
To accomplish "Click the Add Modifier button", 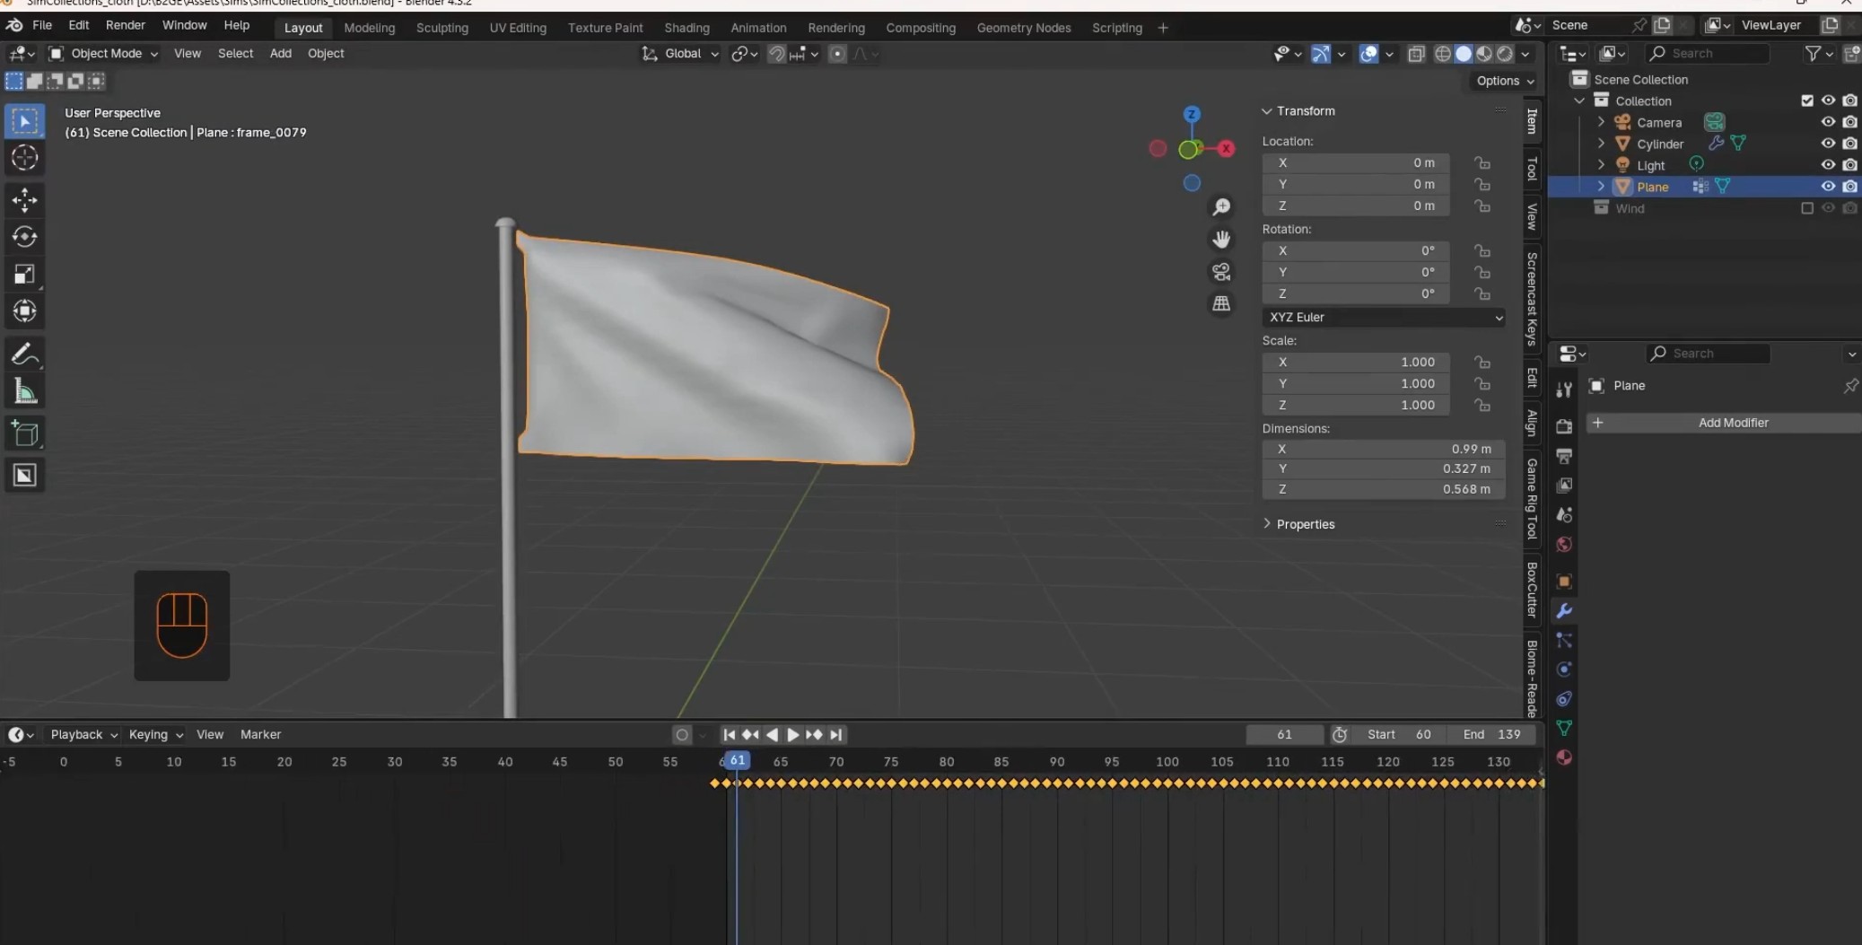I will pyautogui.click(x=1732, y=423).
